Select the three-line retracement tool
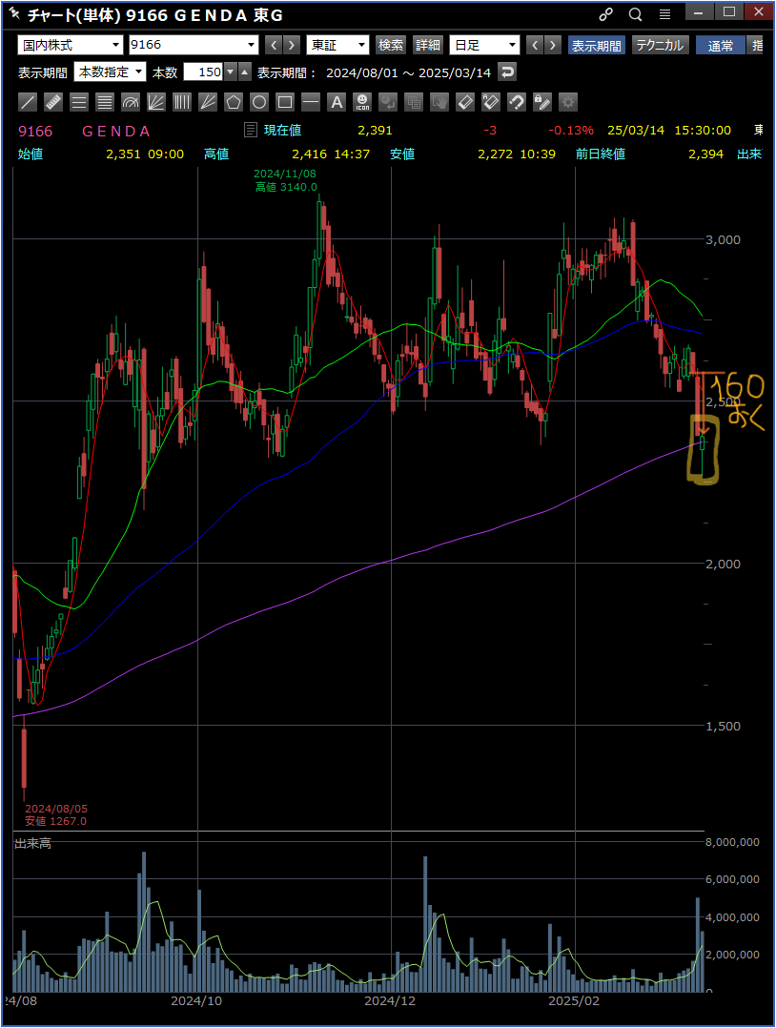 [78, 102]
